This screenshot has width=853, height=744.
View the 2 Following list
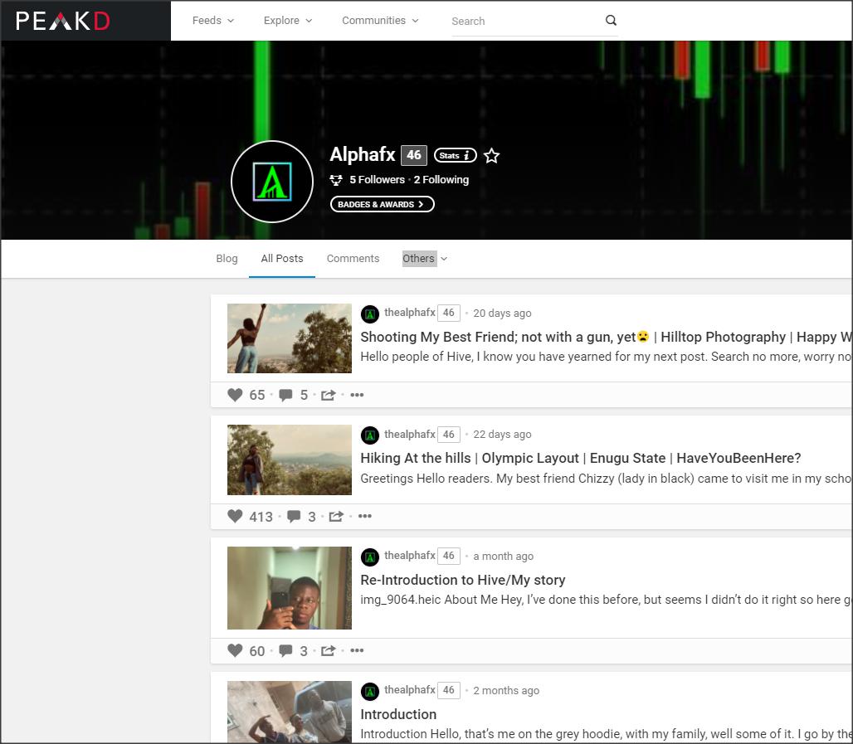tap(441, 180)
